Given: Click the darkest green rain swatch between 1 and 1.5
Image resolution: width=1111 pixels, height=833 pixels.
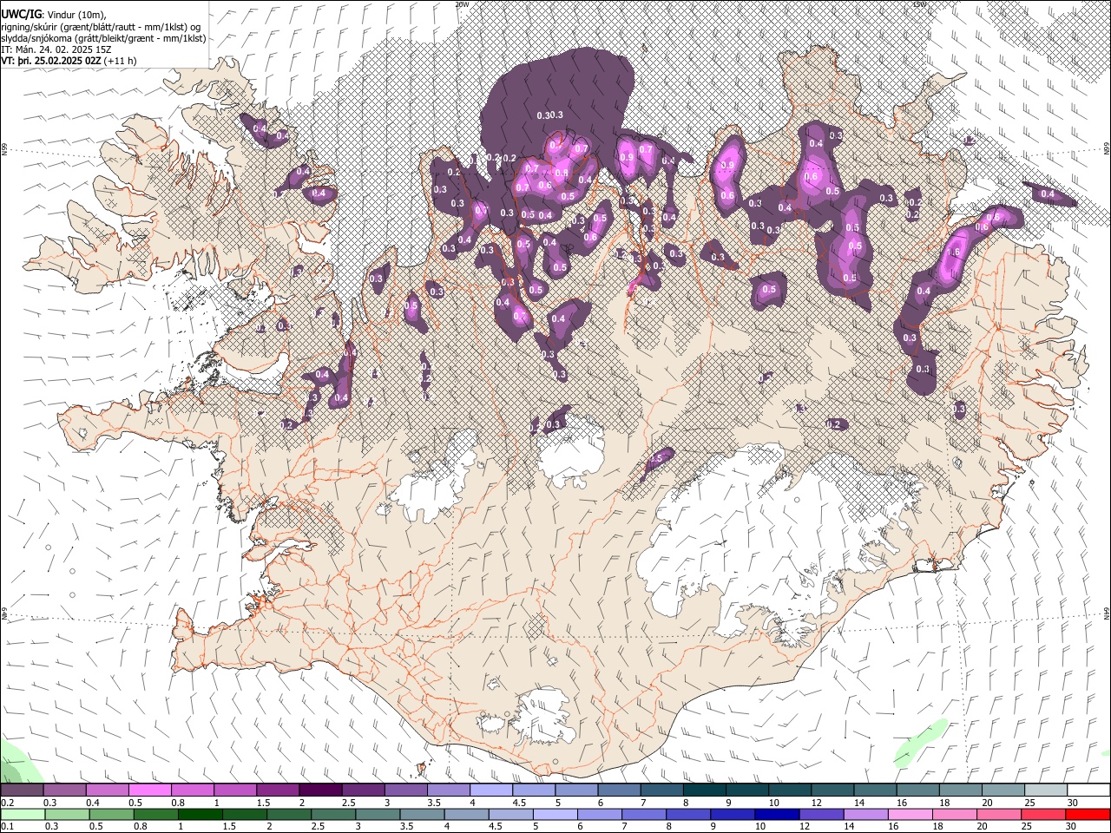Looking at the screenshot, I should (201, 814).
